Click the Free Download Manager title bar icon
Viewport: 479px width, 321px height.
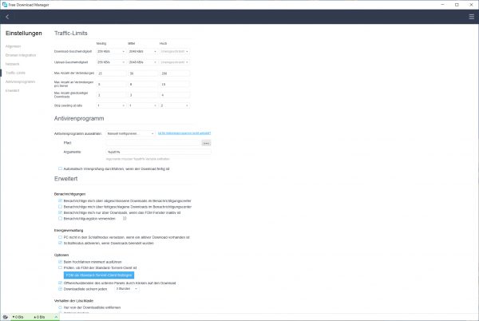(5, 5)
